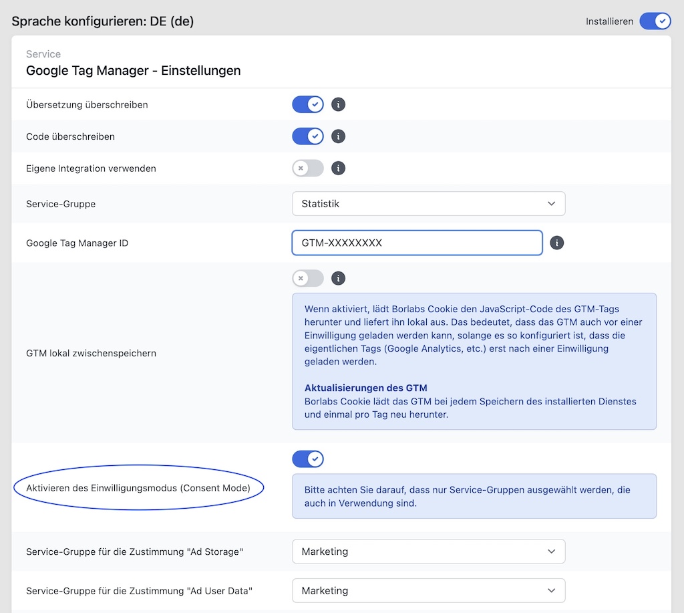The width and height of the screenshot is (684, 613).
Task: Click the 'Bitte achten Sie darauf' notice text
Action: pos(467,496)
